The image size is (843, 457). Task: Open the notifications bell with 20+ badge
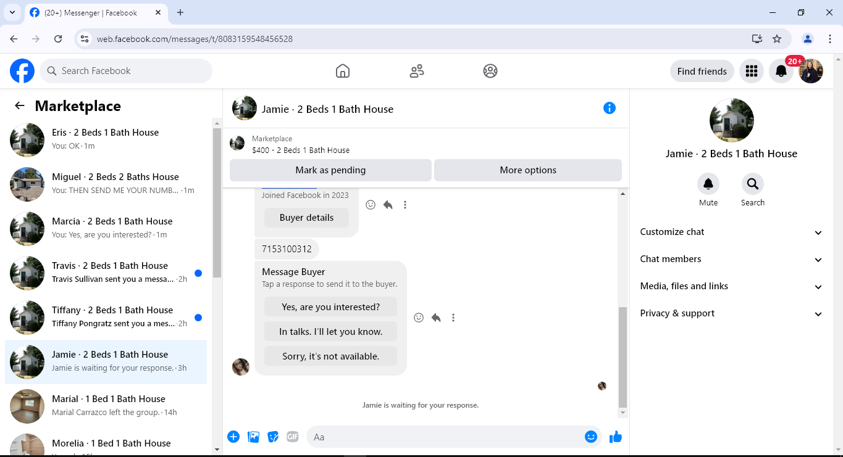[x=781, y=71]
